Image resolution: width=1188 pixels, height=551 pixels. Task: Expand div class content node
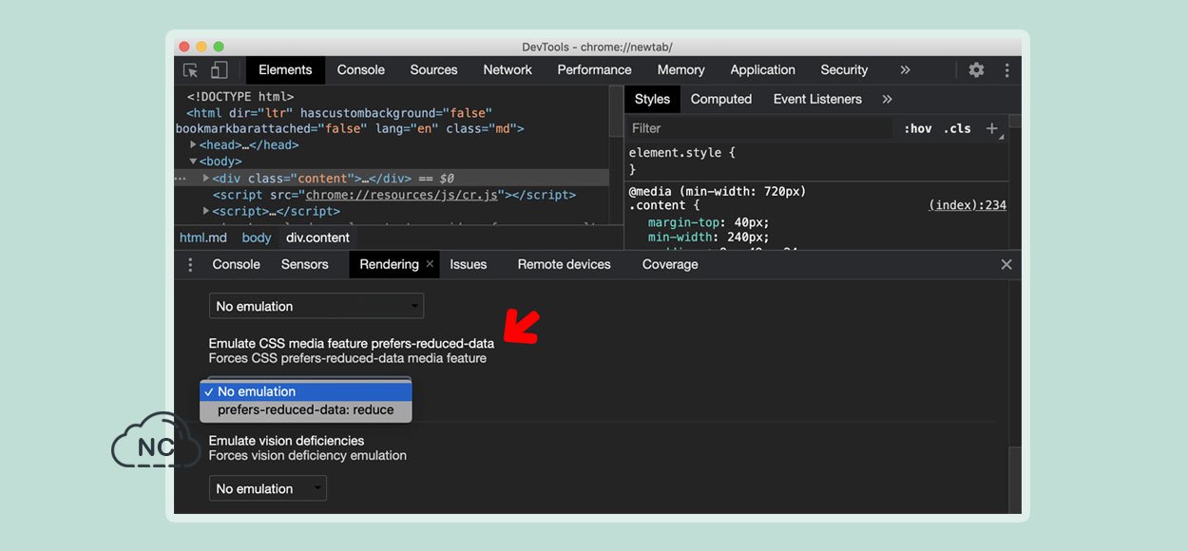click(206, 178)
